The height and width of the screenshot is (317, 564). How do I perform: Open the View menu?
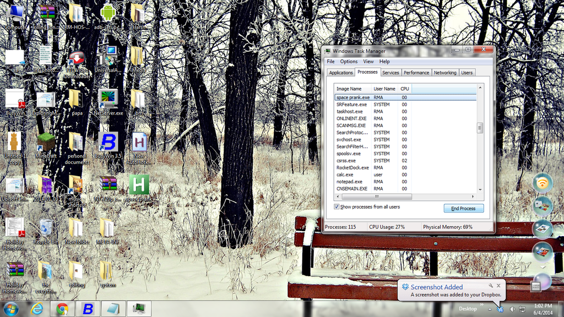click(x=368, y=62)
